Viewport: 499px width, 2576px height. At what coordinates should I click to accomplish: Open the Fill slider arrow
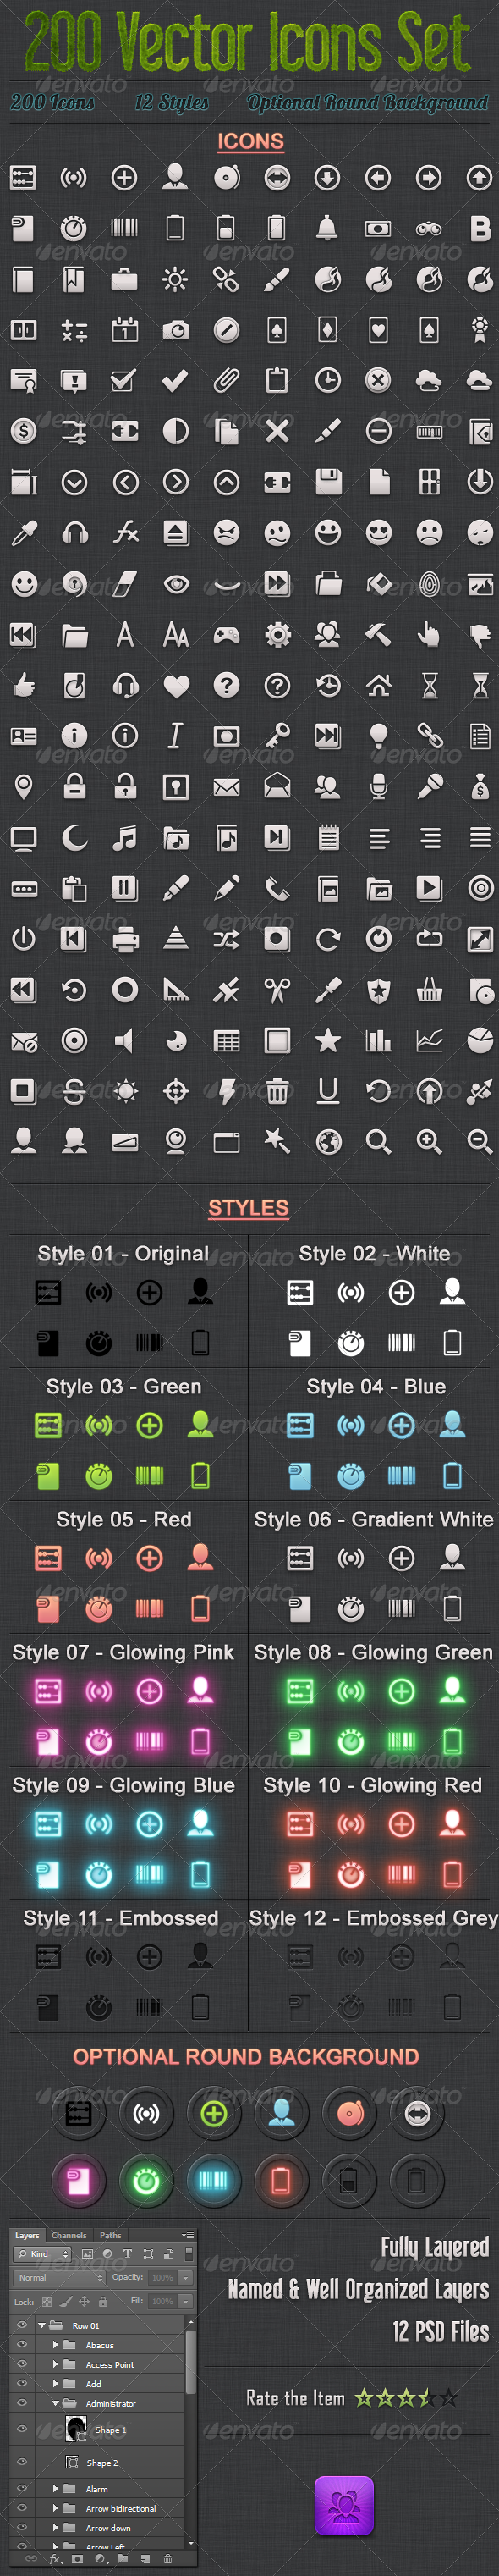[185, 2302]
